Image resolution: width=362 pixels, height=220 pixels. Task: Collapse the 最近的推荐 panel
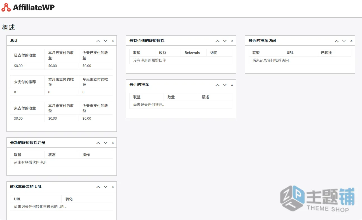232,85
